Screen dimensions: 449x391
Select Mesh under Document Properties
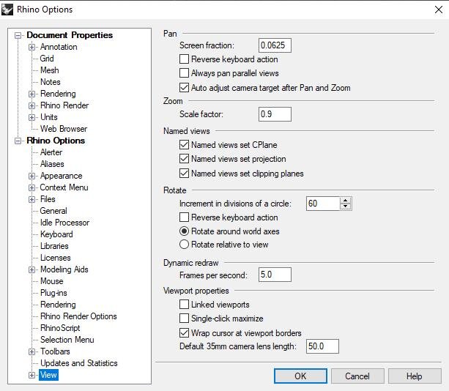point(50,70)
